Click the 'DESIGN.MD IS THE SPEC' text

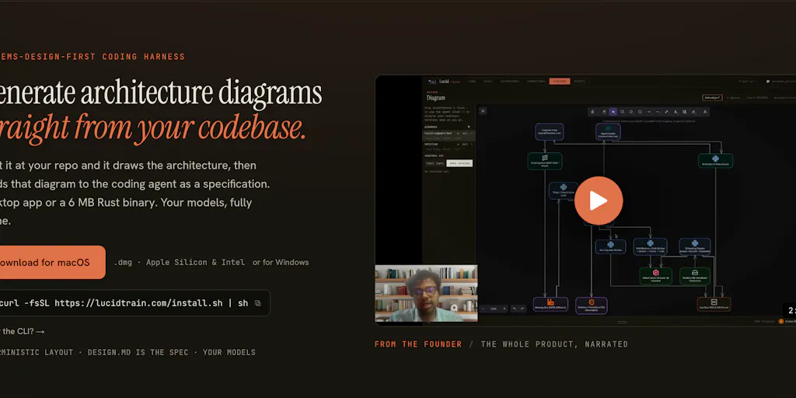138,352
